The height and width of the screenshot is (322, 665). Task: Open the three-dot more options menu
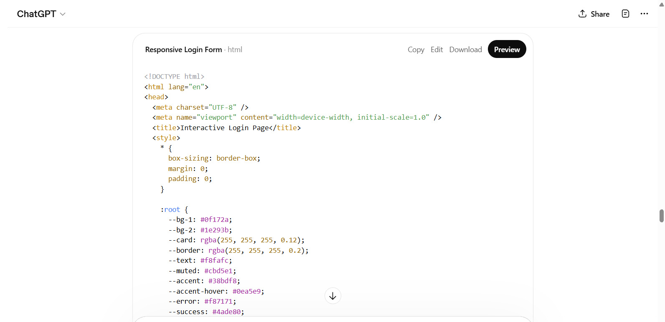click(x=644, y=14)
